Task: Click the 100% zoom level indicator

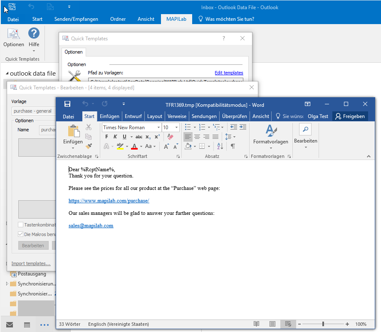Action: tap(361, 324)
